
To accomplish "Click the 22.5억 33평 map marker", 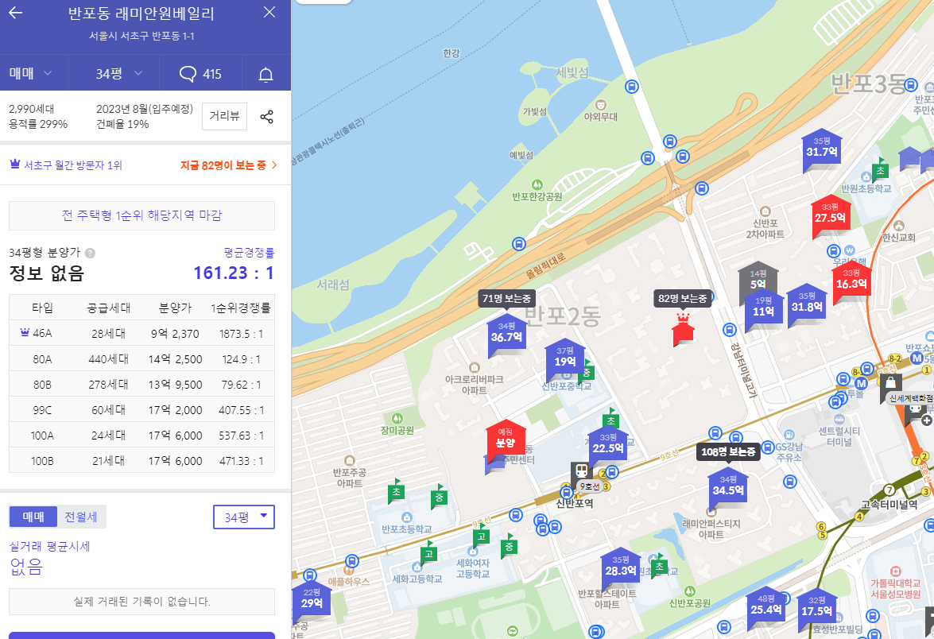I will point(607,445).
